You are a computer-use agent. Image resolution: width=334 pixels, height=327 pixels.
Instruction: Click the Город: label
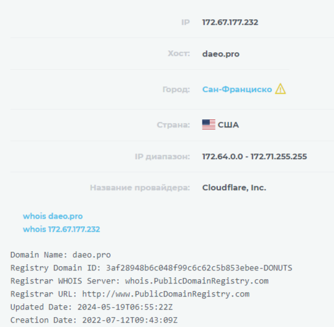[176, 90]
